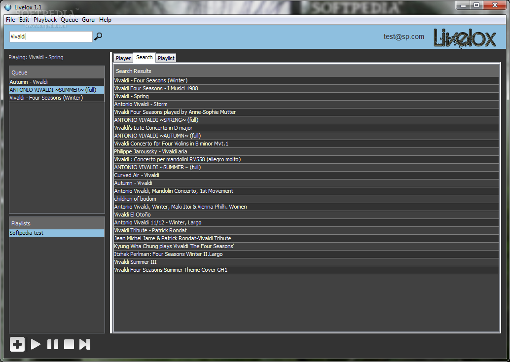The height and width of the screenshot is (362, 510).
Task: Select result 'Autumn - Vivaldi' in Search Results
Action: (306, 183)
